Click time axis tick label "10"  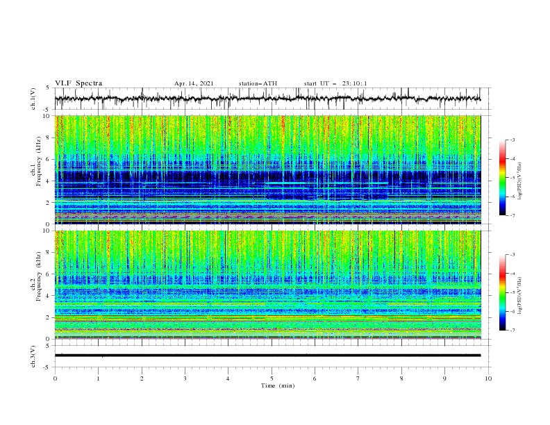tap(488, 378)
